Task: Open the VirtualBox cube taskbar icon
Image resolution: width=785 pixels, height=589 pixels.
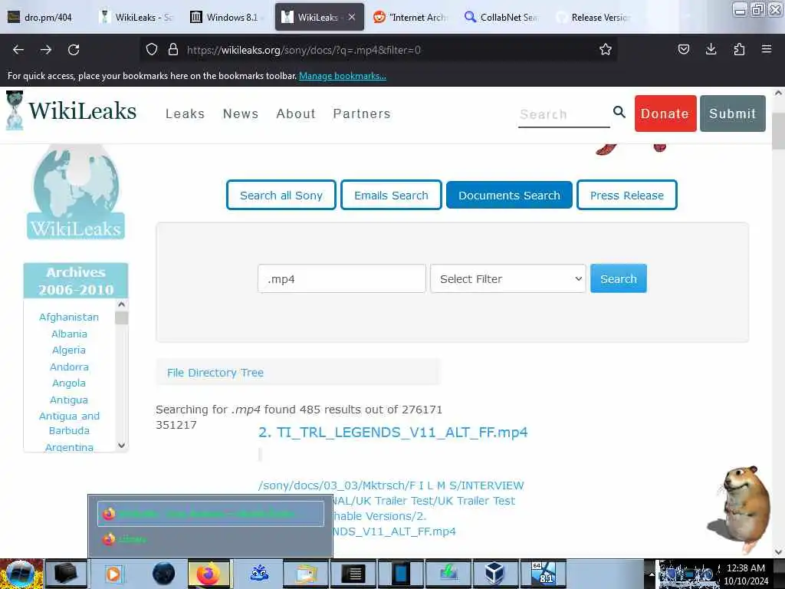Action: point(494,574)
